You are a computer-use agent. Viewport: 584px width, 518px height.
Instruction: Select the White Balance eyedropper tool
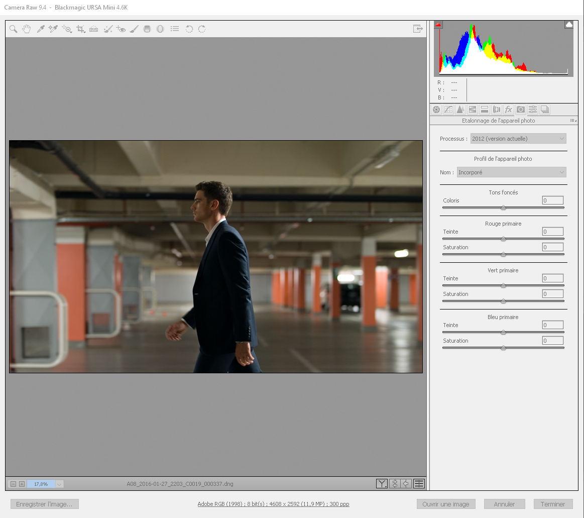[x=41, y=29]
